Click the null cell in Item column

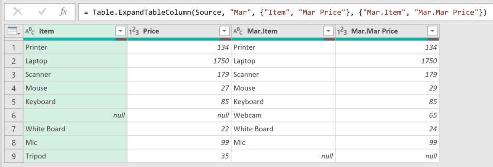(x=75, y=115)
